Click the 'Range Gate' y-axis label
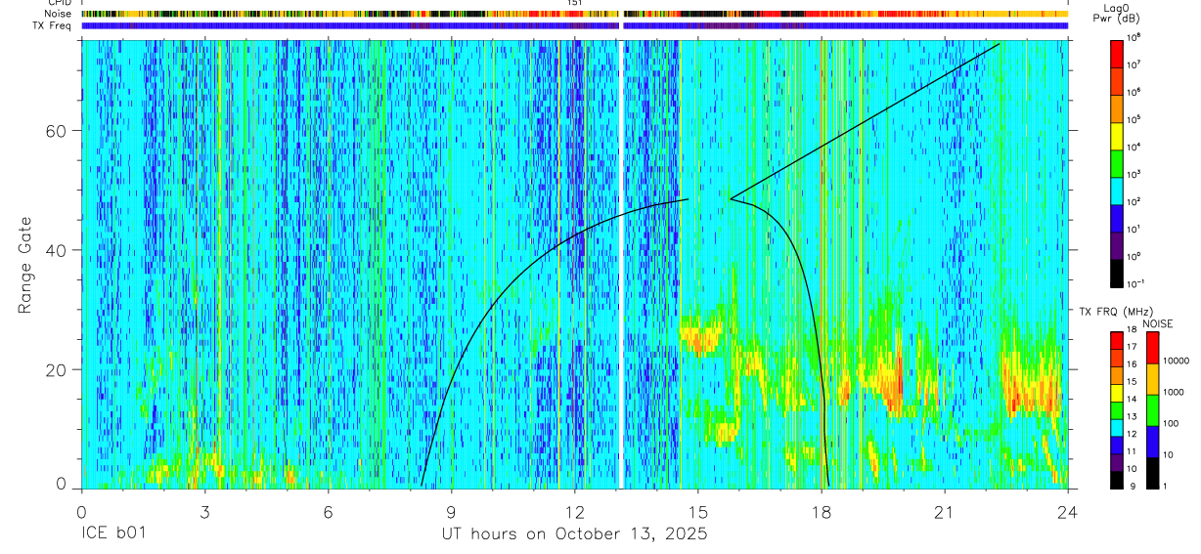Viewport: 1201px width, 554px height. [x=25, y=264]
